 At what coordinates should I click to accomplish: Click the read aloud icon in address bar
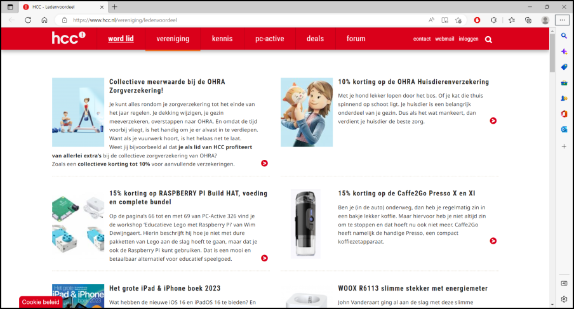click(431, 20)
